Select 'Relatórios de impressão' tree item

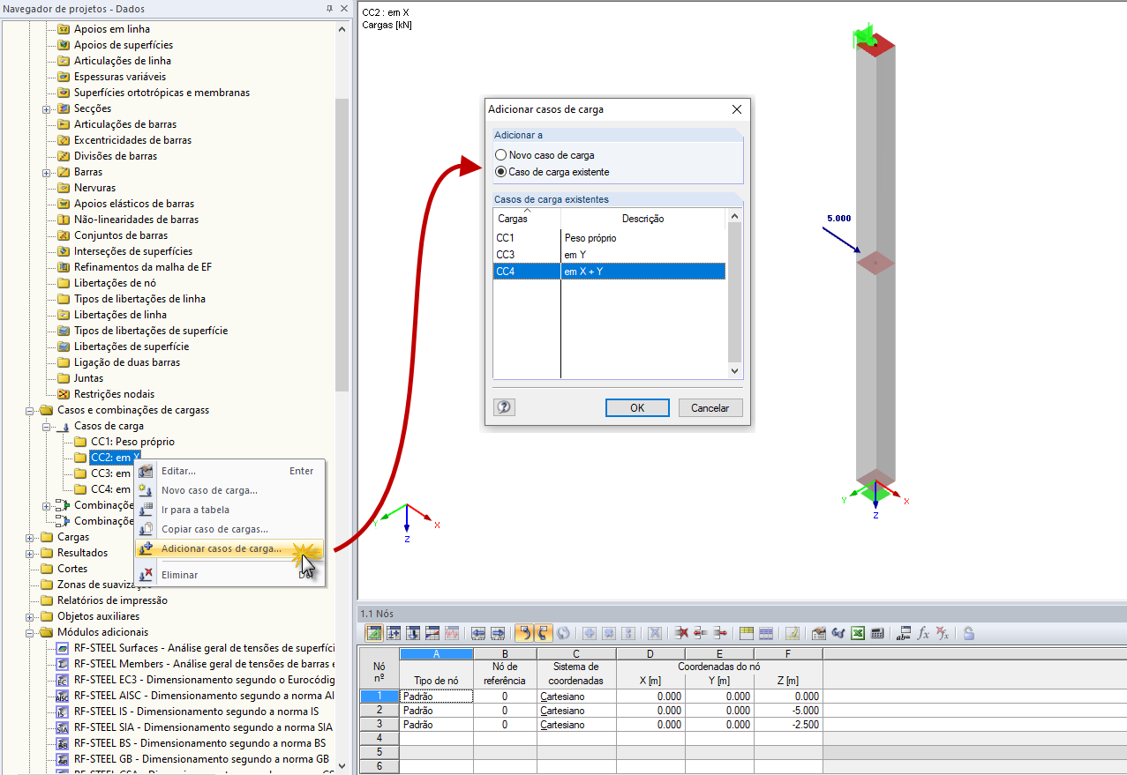[x=112, y=600]
